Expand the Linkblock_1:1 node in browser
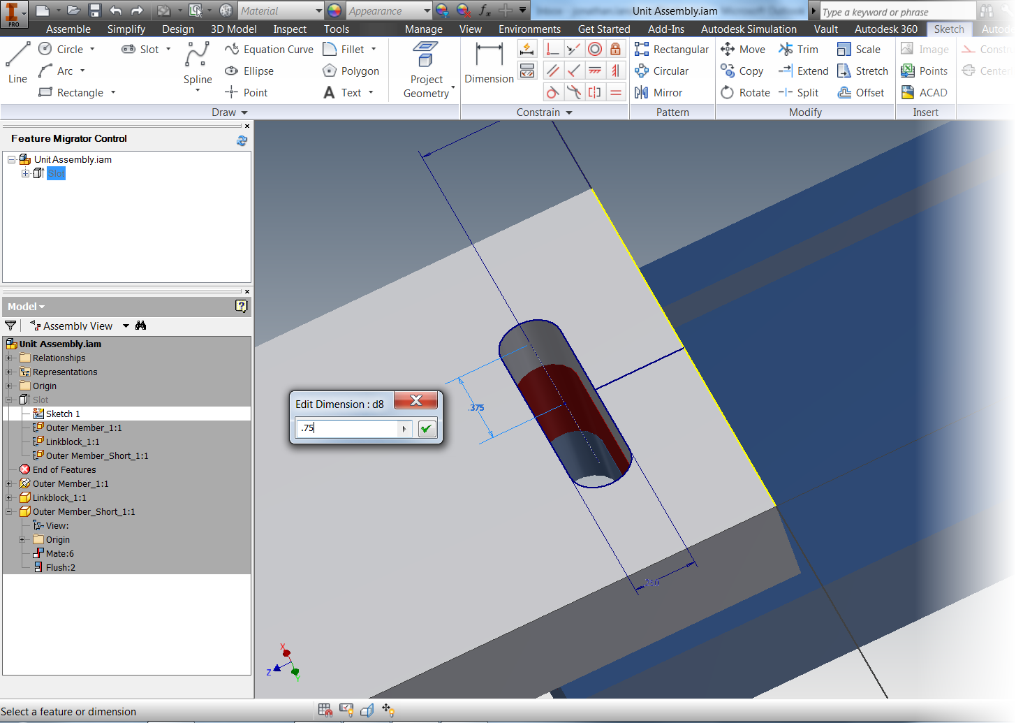Image resolution: width=1016 pixels, height=723 pixels. tap(9, 497)
